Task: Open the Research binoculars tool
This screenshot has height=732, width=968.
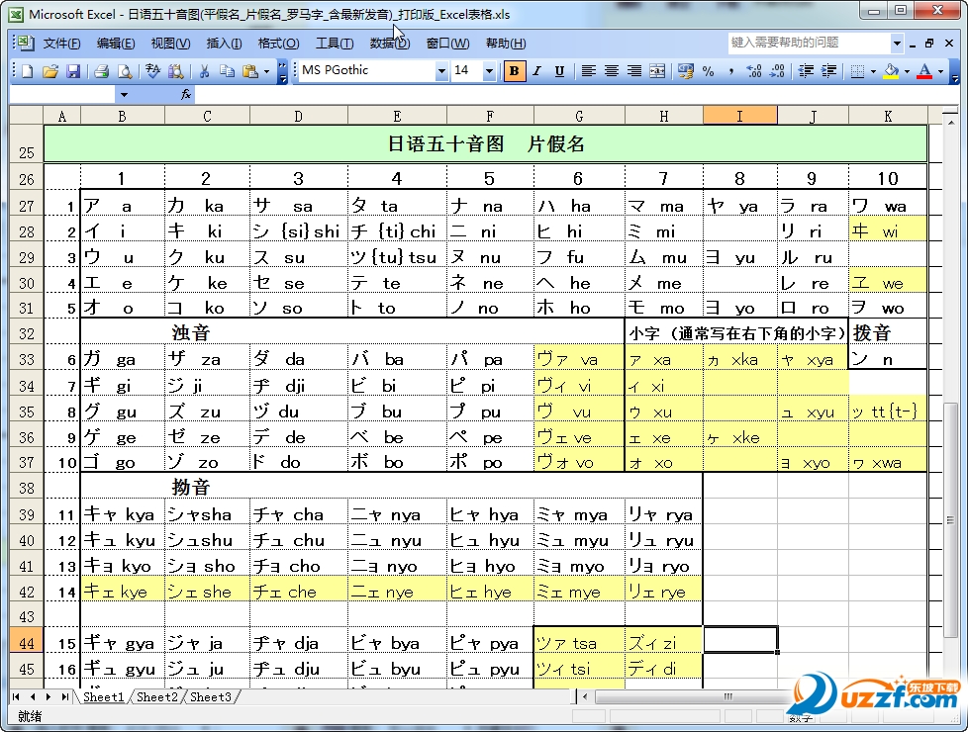Action: tap(176, 71)
